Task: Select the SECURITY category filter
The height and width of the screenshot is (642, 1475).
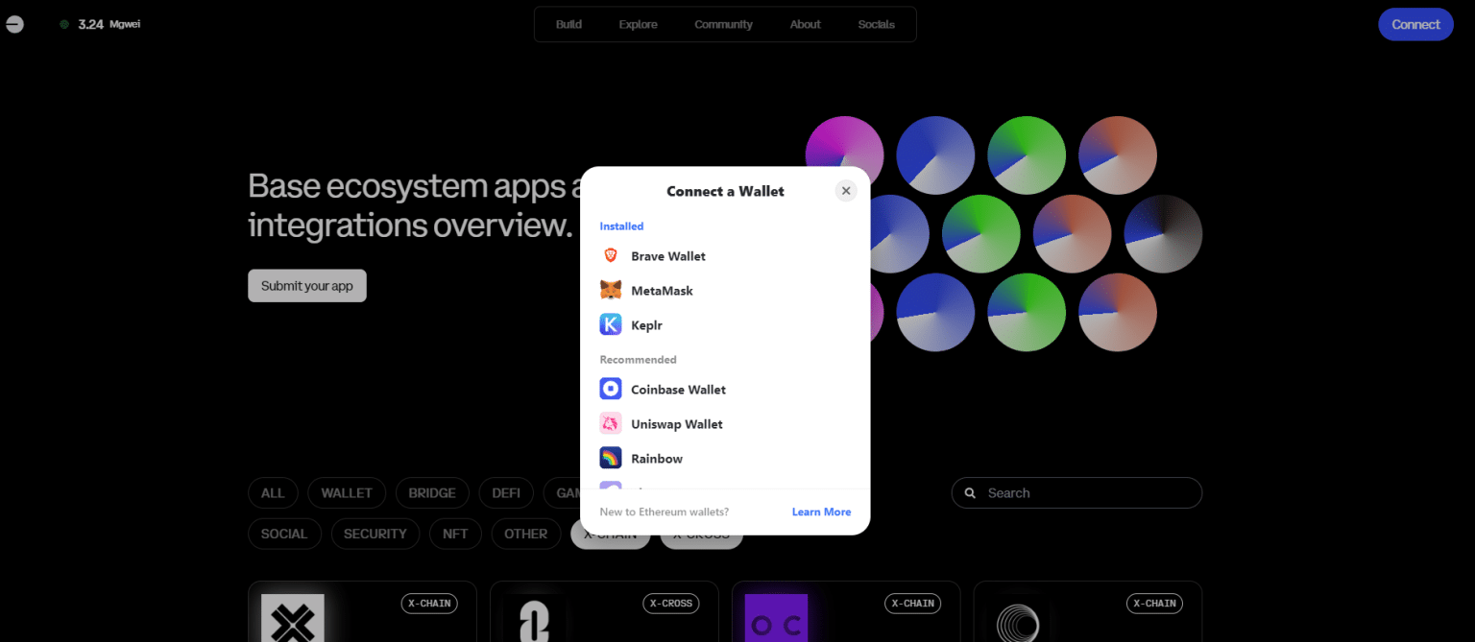Action: pyautogui.click(x=375, y=534)
